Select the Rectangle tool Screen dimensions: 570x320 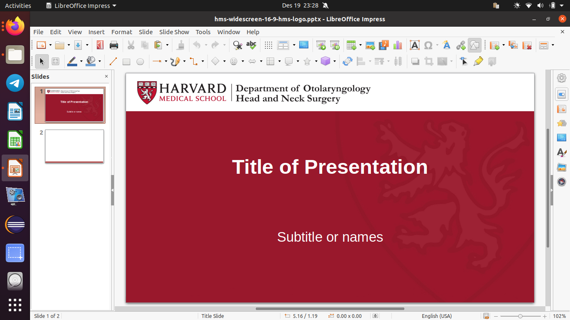[126, 62]
